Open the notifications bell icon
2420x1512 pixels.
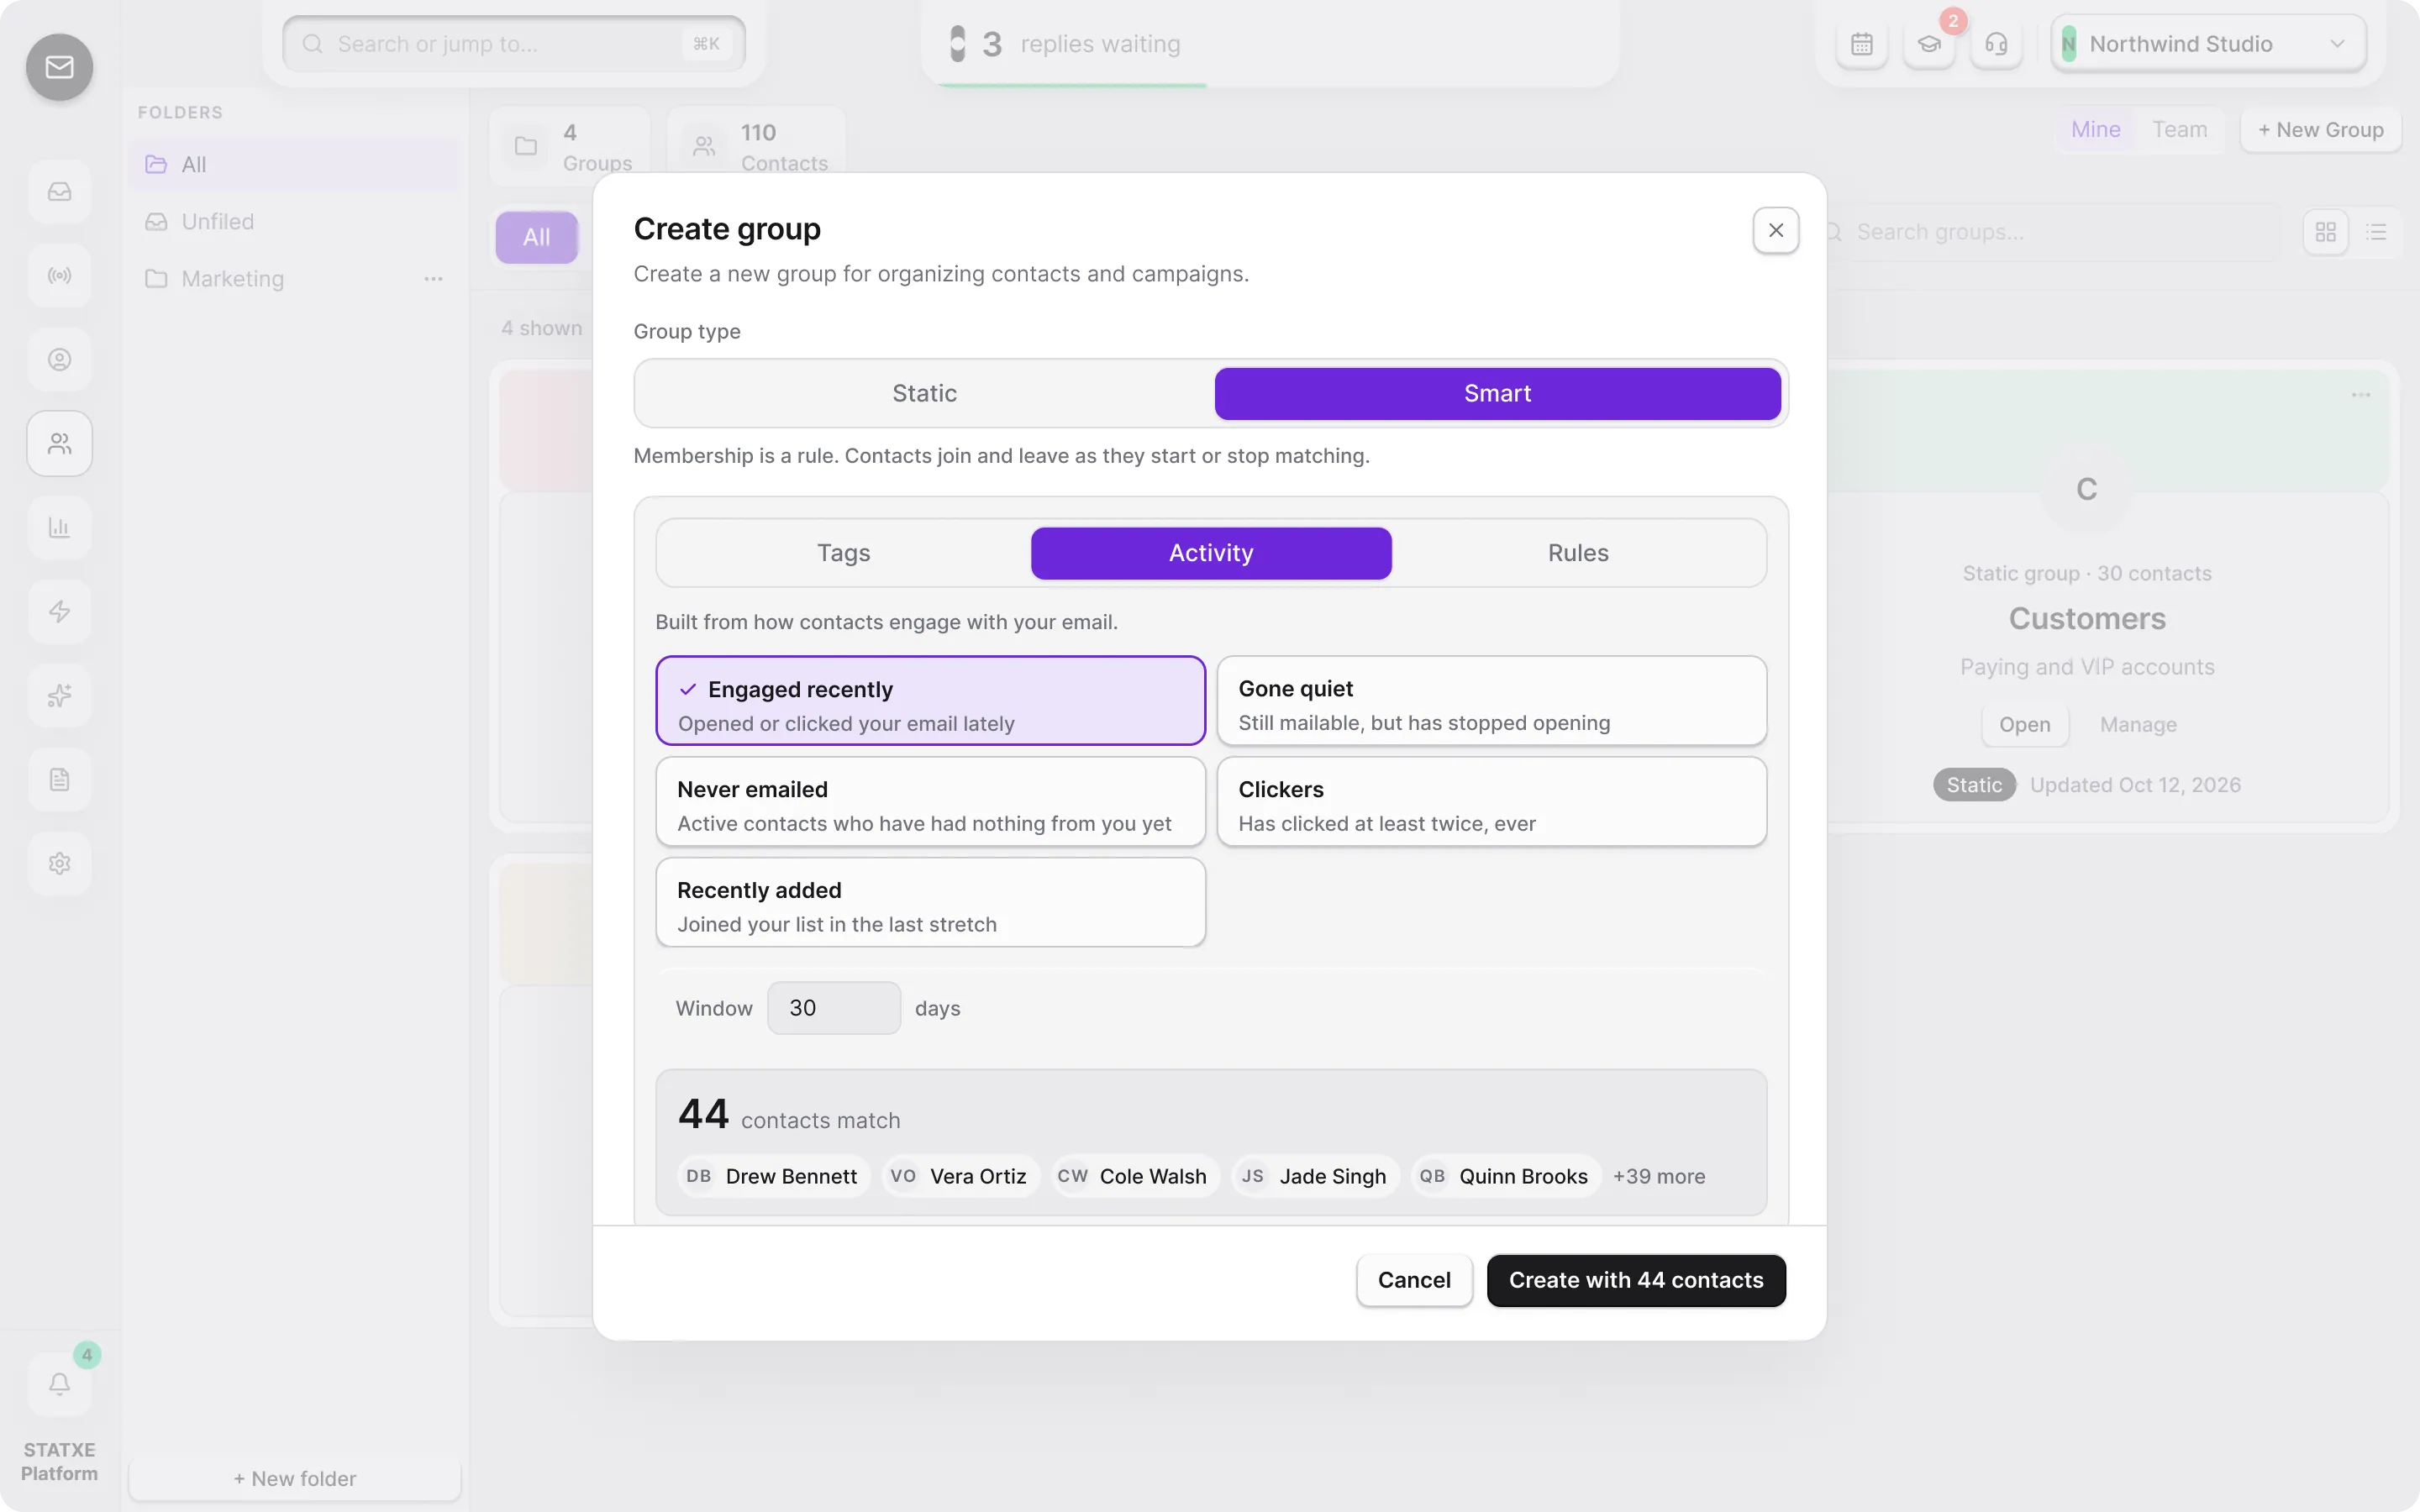(59, 1384)
